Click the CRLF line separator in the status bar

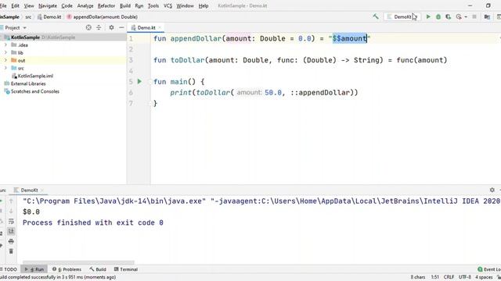click(449, 277)
